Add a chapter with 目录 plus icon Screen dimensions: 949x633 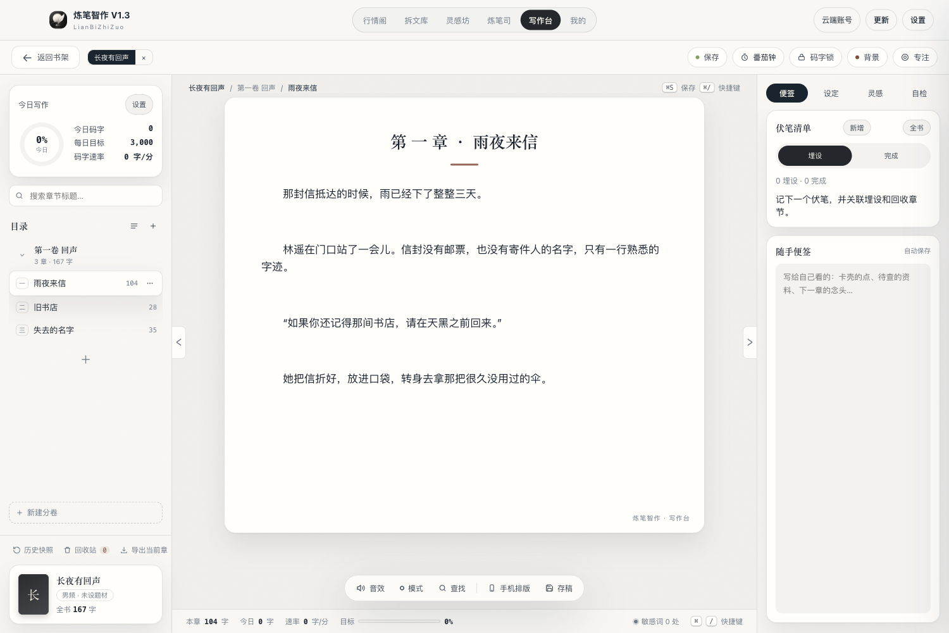(x=153, y=226)
